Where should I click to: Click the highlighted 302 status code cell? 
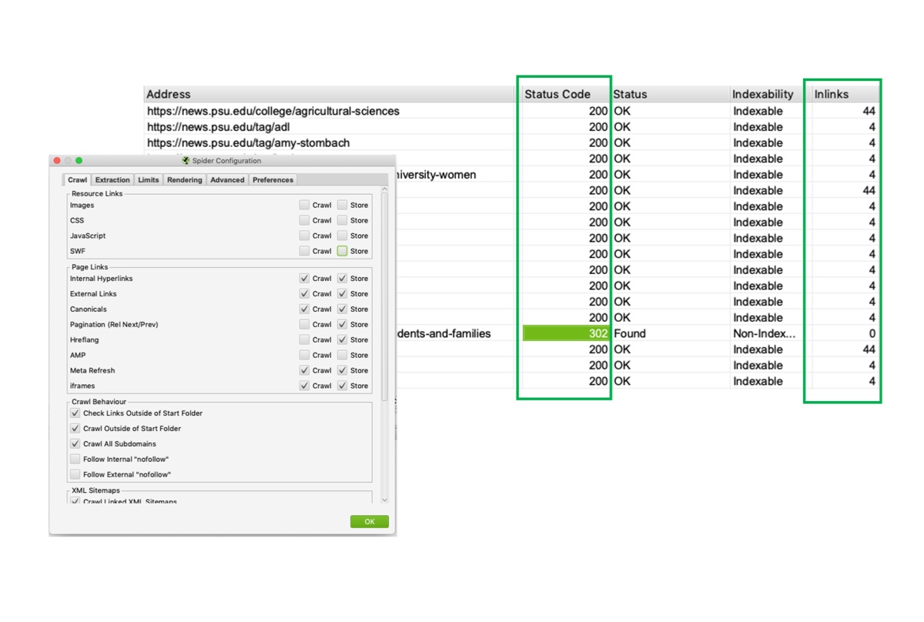565,333
